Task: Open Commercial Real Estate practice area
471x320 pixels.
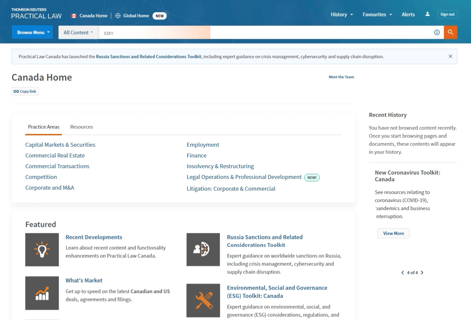Action: click(x=55, y=155)
